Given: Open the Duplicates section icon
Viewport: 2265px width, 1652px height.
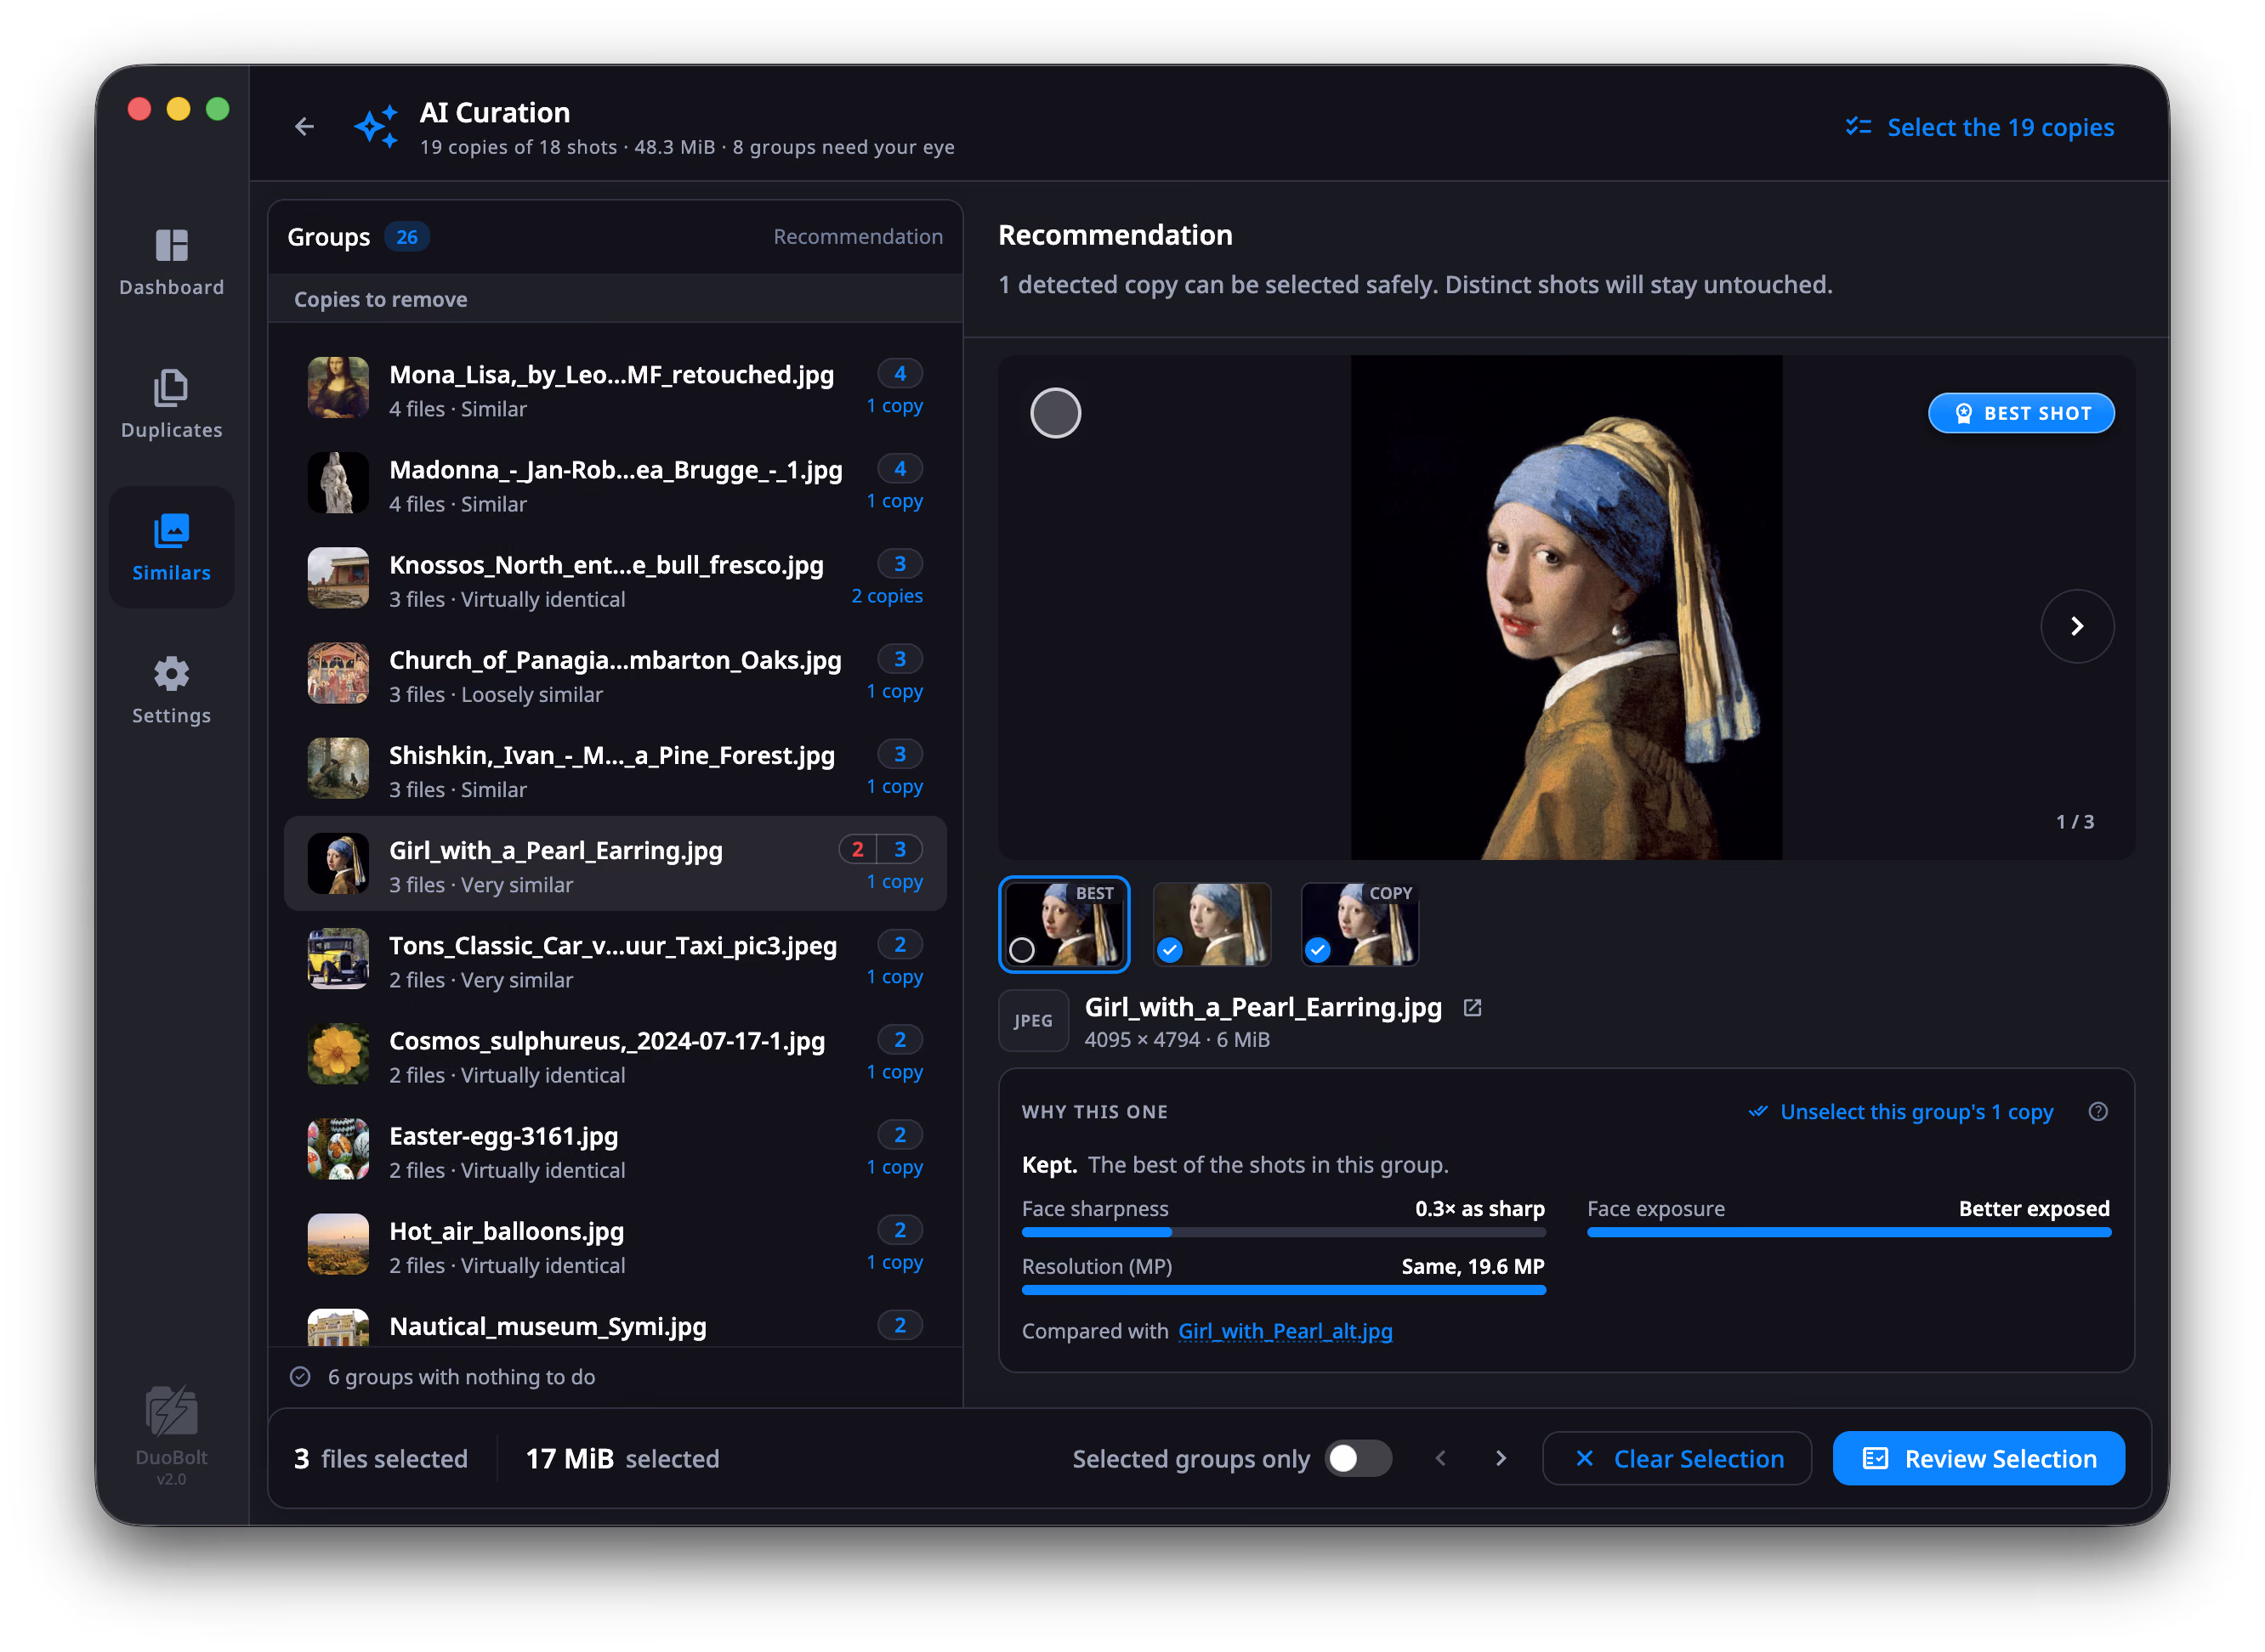Looking at the screenshot, I should (171, 388).
